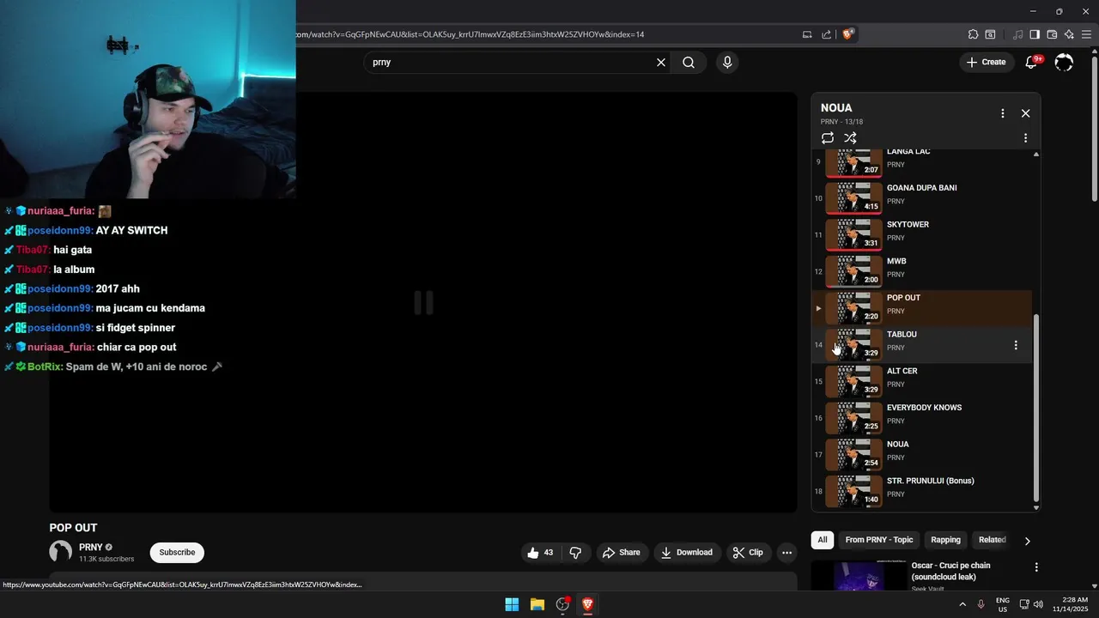Open the browser extensions puzzle icon
Viewport: 1099px width, 618px height.
coord(973,34)
